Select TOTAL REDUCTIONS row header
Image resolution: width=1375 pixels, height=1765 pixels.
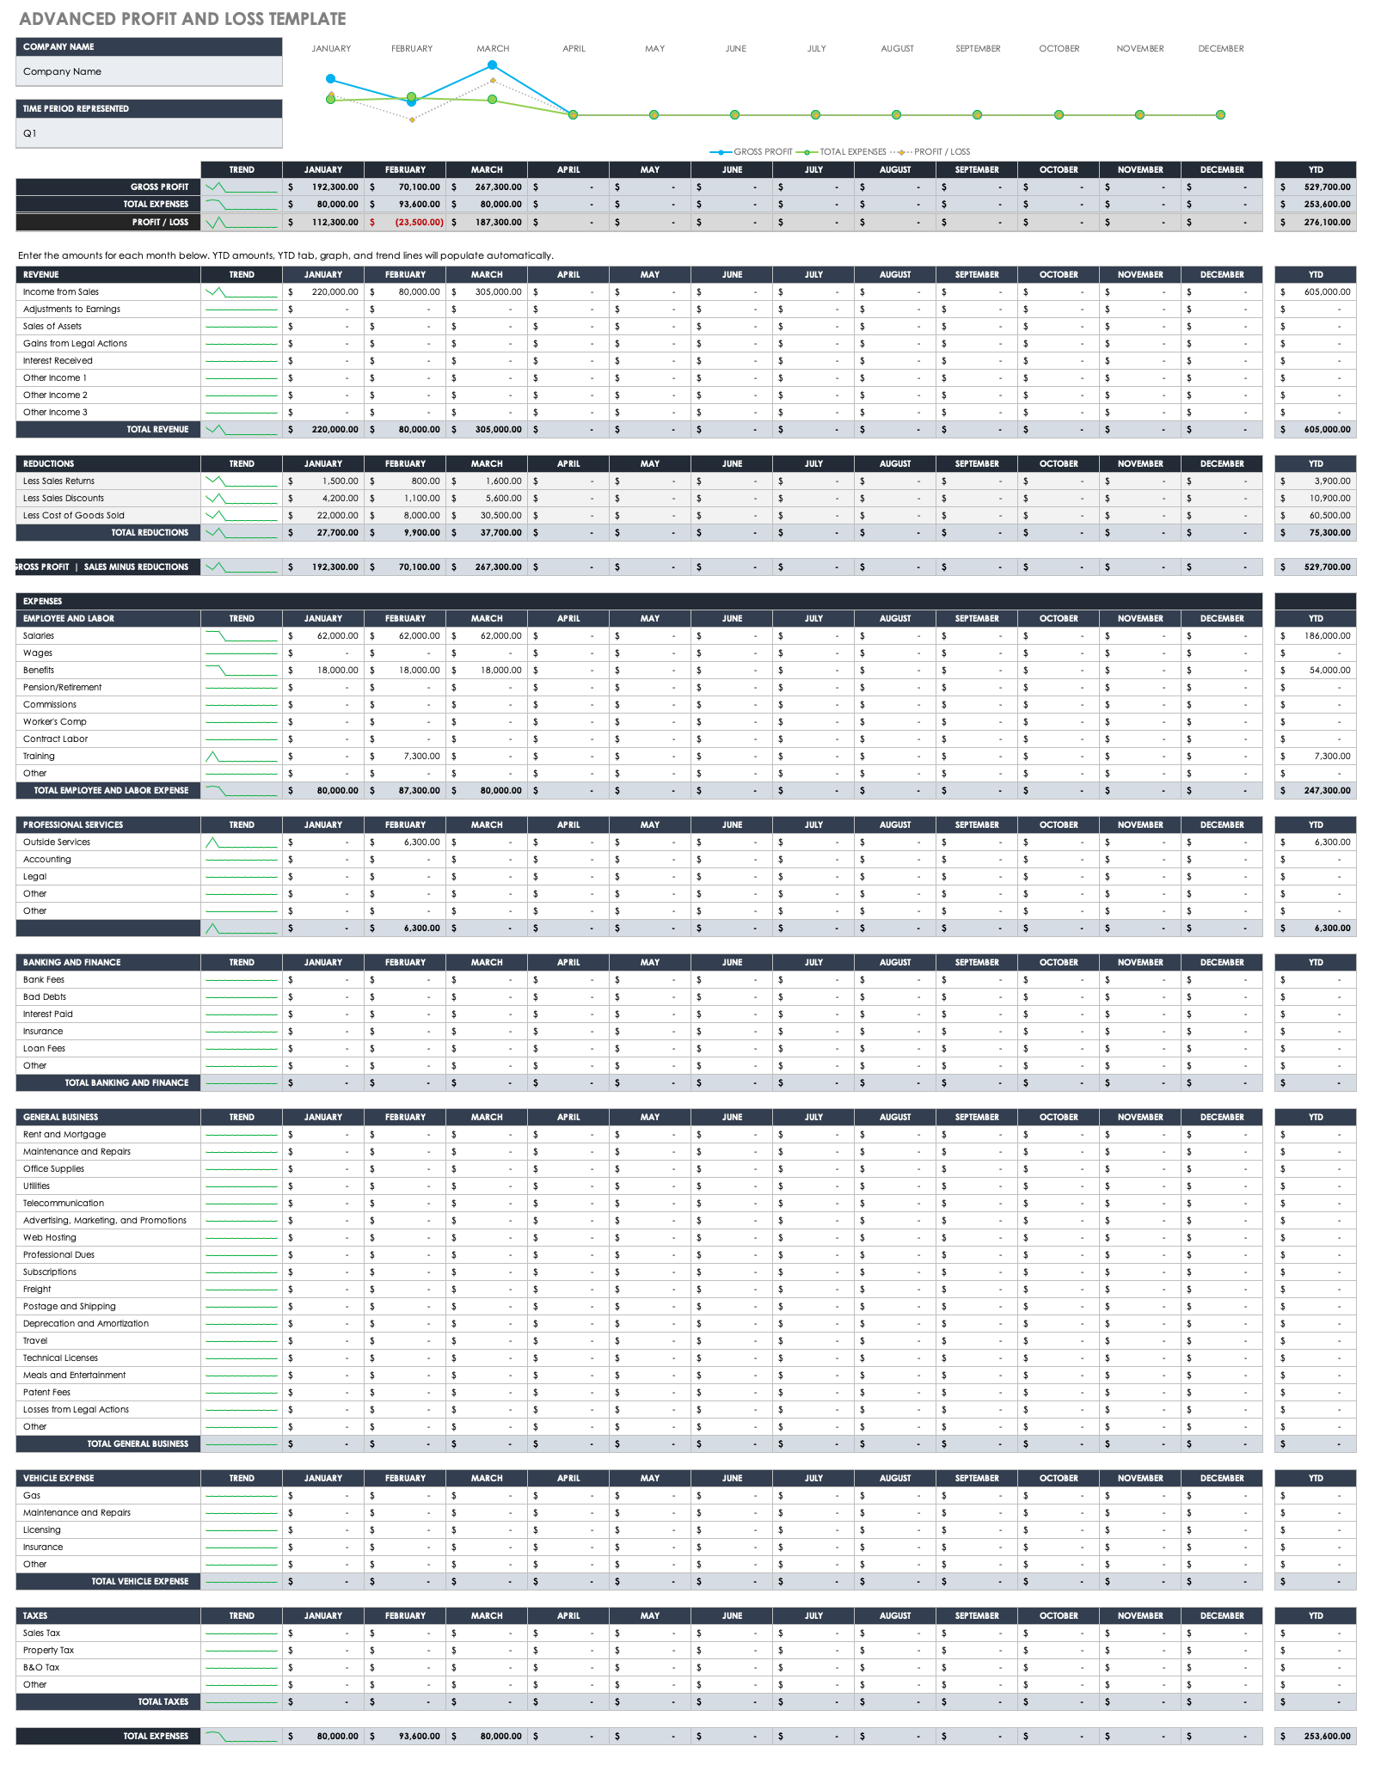coord(108,532)
